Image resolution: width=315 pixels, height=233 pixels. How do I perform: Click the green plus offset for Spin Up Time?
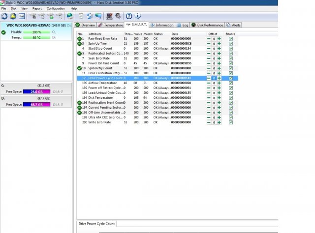[x=219, y=43]
